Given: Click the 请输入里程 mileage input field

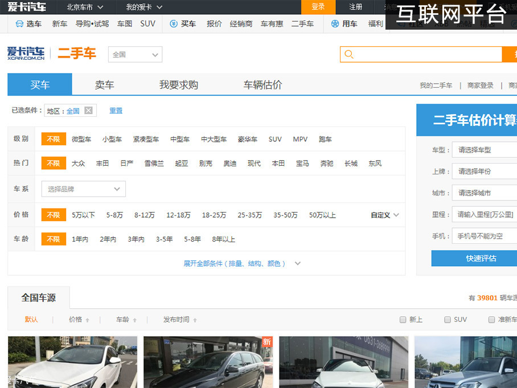Looking at the screenshot, I should [485, 215].
